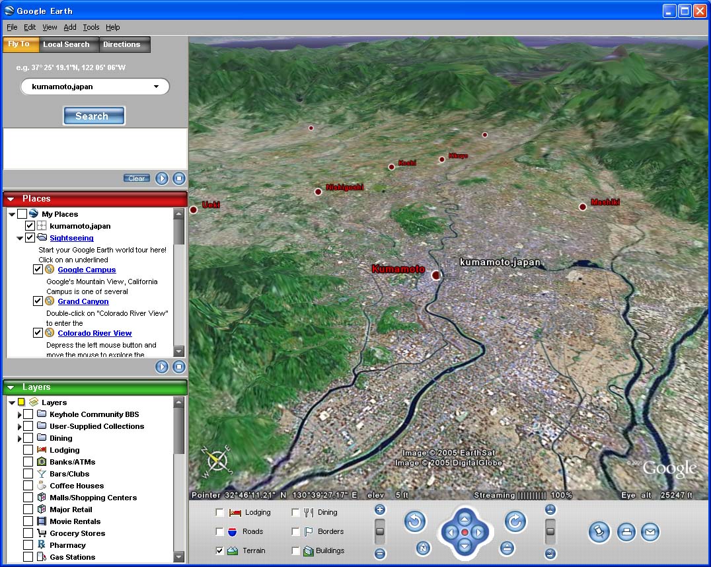Image resolution: width=711 pixels, height=567 pixels.
Task: Click the Kumamoto placemark on the map
Action: pos(435,274)
